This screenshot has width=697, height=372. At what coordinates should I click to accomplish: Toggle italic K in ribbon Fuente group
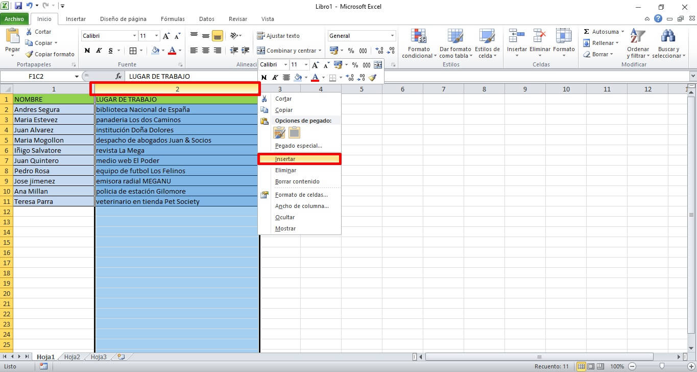[98, 51]
